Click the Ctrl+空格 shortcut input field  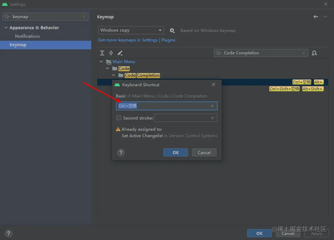166,106
